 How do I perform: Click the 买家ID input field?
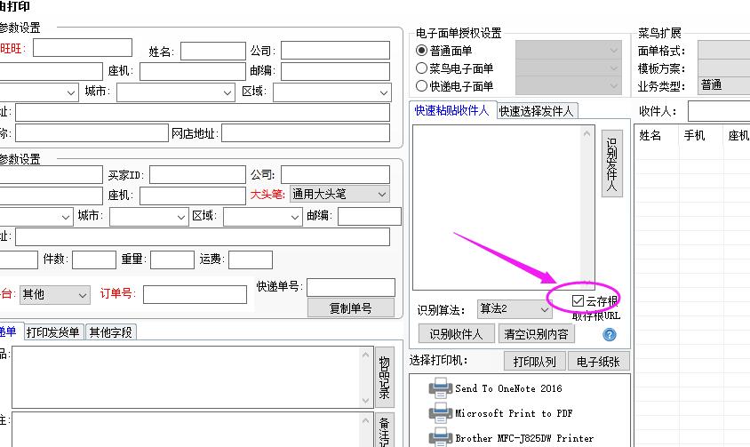pyautogui.click(x=197, y=175)
